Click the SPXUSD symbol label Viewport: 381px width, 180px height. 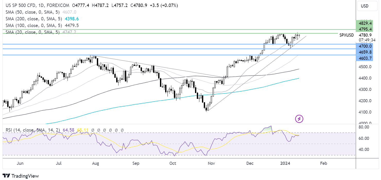coord(347,35)
